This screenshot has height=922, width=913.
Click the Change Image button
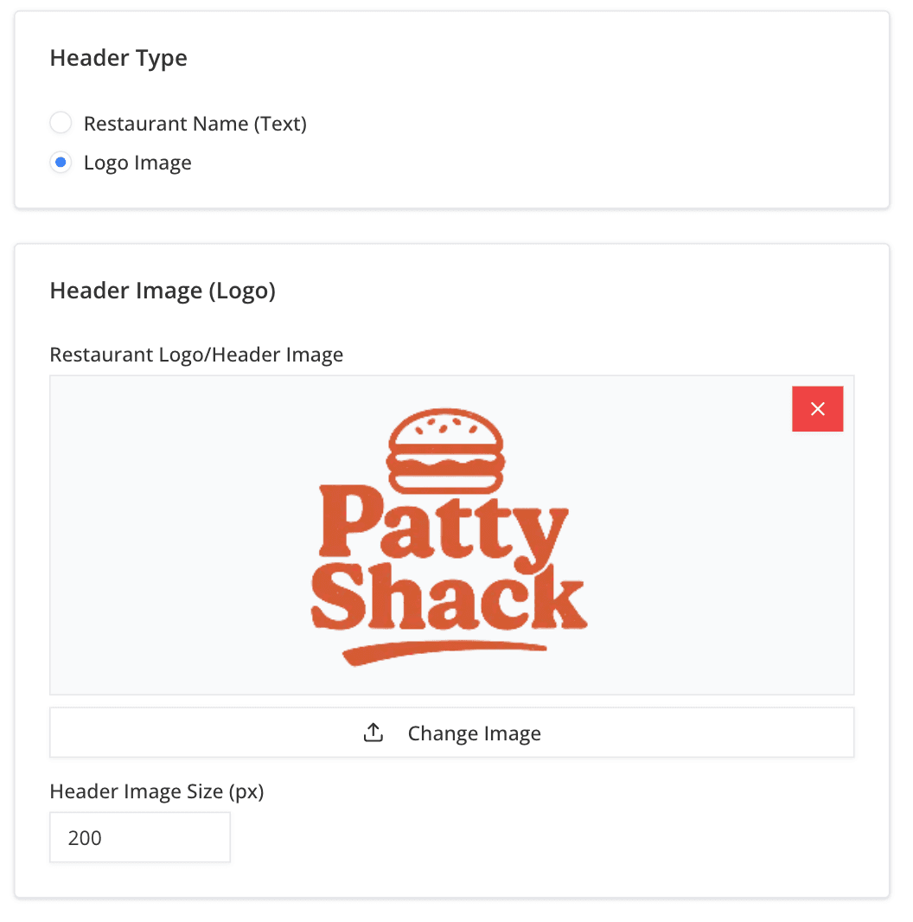[x=451, y=732]
